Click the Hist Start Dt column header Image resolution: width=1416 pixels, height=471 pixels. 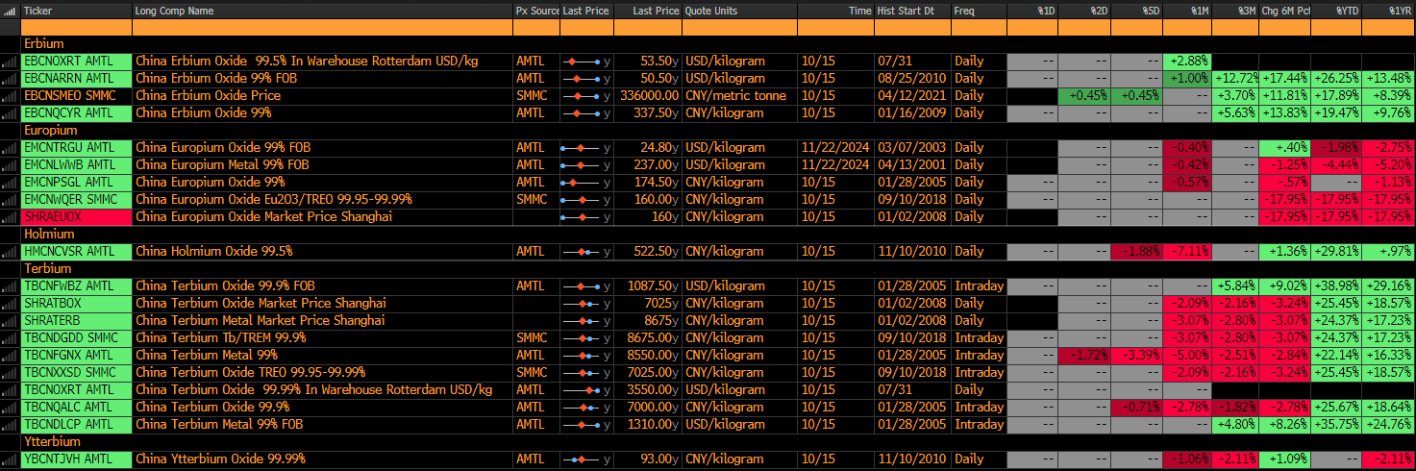(x=912, y=11)
